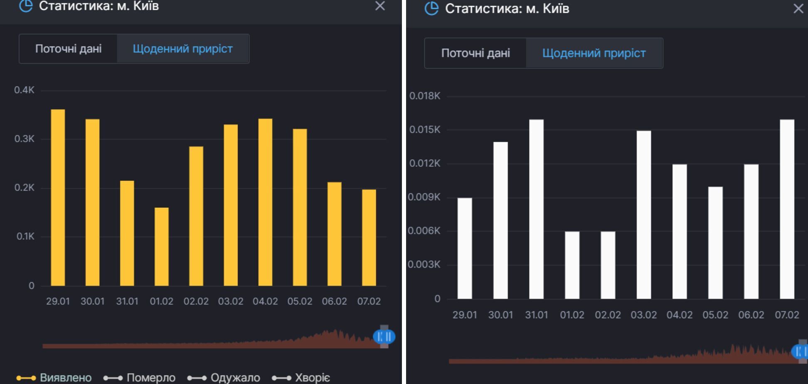
Task: Toggle the Хворіє legend series
Action: (301, 377)
